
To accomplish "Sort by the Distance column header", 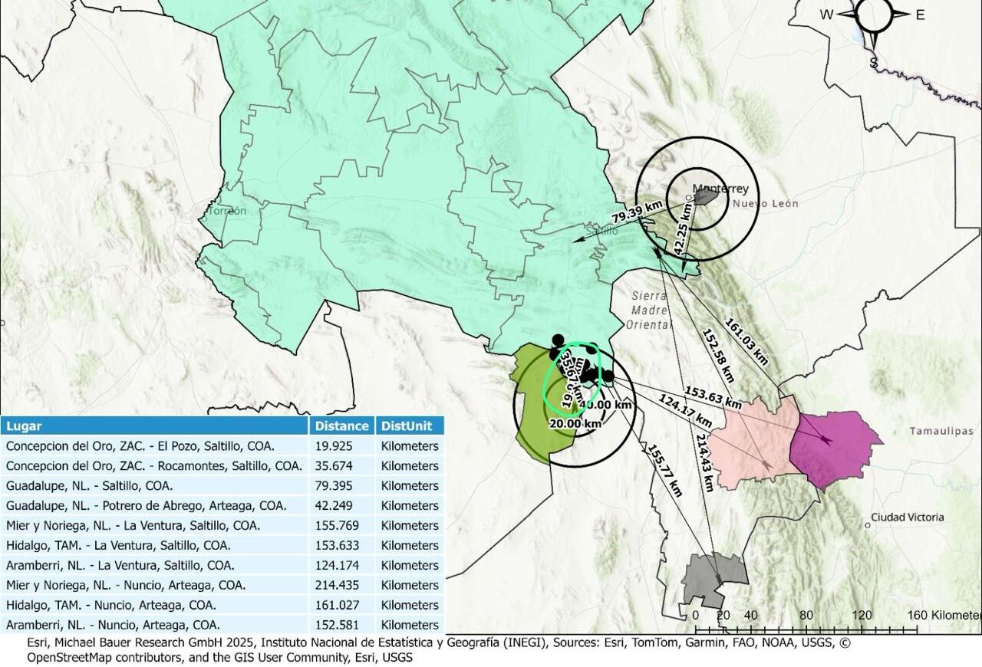I will coord(341,426).
